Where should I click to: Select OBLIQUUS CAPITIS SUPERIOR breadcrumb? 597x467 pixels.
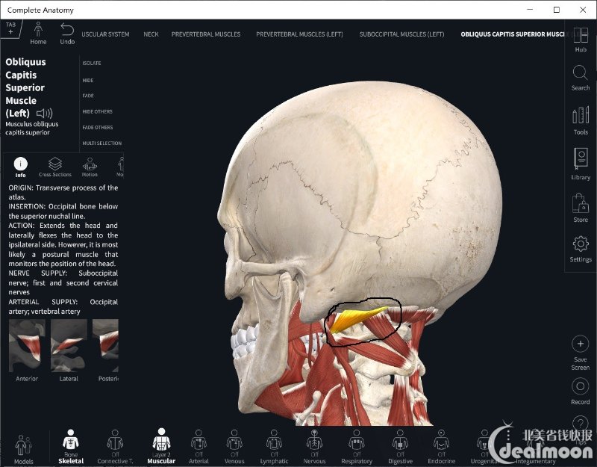pos(513,34)
